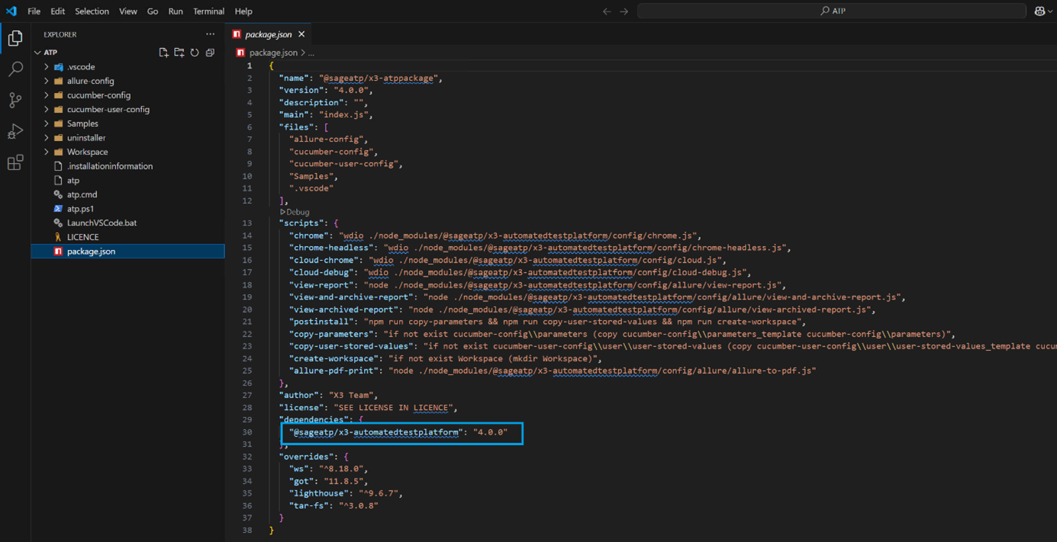This screenshot has width=1057, height=542.
Task: Open the Source Control view
Action: pyautogui.click(x=15, y=100)
